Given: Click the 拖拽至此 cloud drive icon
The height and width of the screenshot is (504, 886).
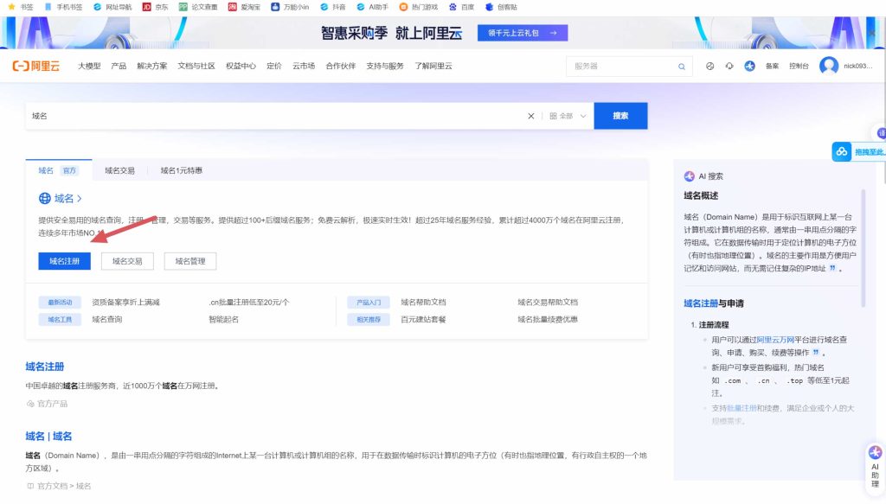Looking at the screenshot, I should 842,152.
